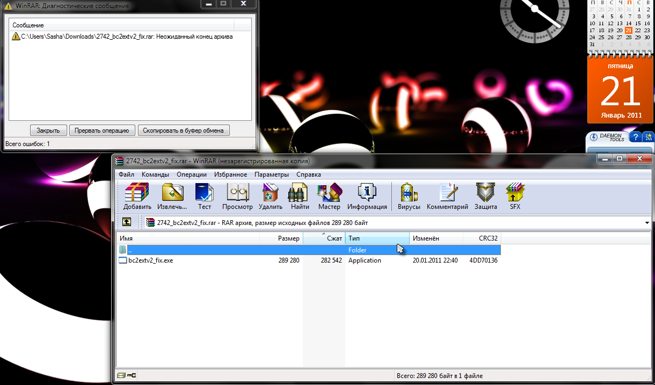The width and height of the screenshot is (655, 385).
Task: Sort by the Изменён column header
Action: click(436, 238)
